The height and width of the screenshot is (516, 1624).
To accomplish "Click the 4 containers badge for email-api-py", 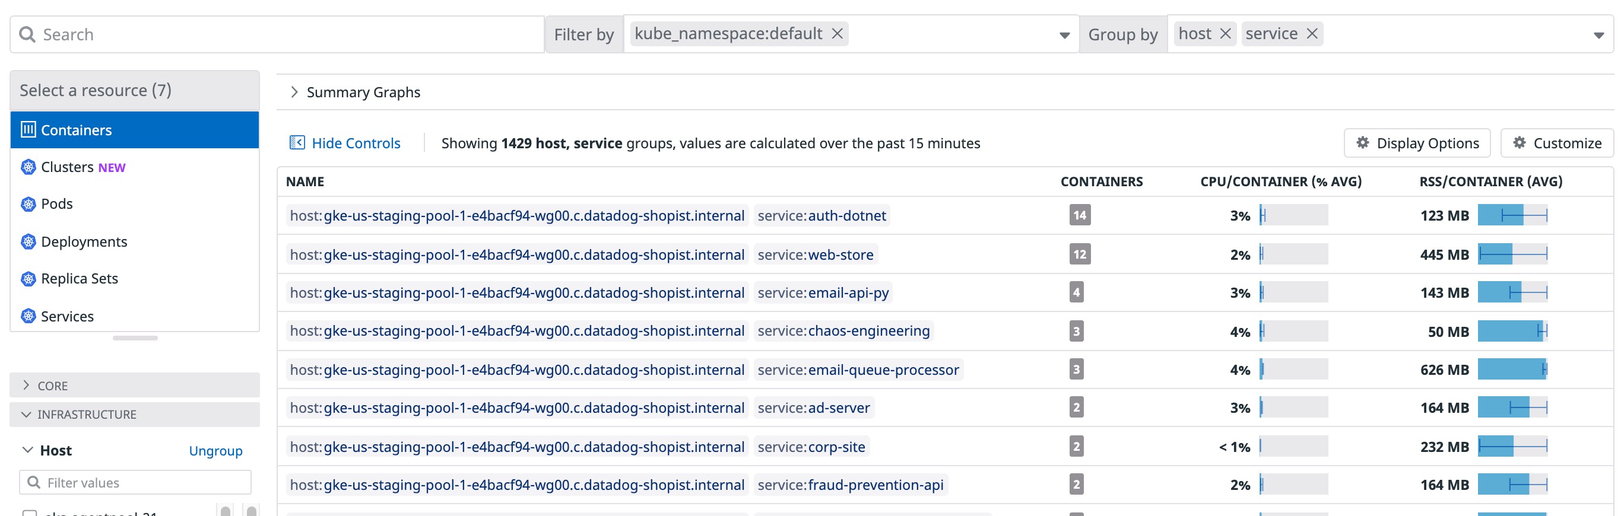I will (1076, 292).
